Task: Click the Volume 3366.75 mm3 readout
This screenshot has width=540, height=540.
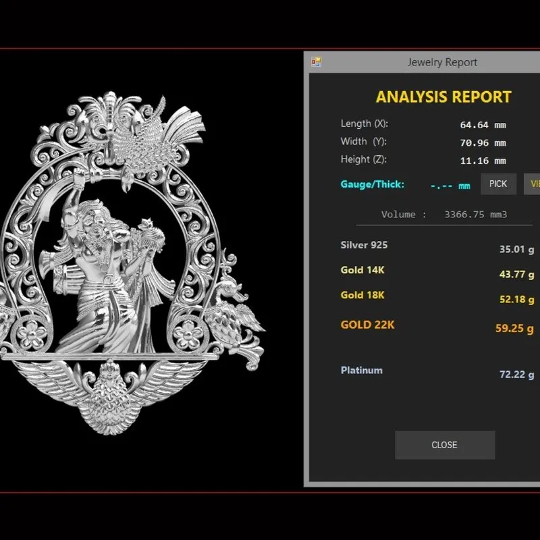Action: coord(444,215)
